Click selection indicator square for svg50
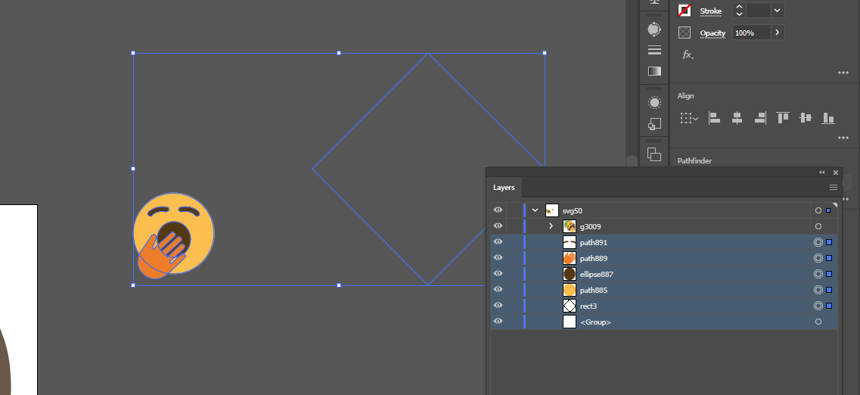 coord(829,210)
